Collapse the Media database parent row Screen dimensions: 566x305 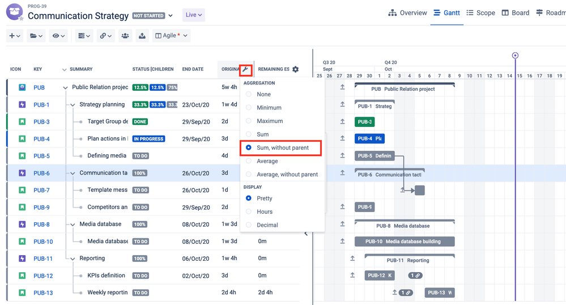pyautogui.click(x=73, y=224)
